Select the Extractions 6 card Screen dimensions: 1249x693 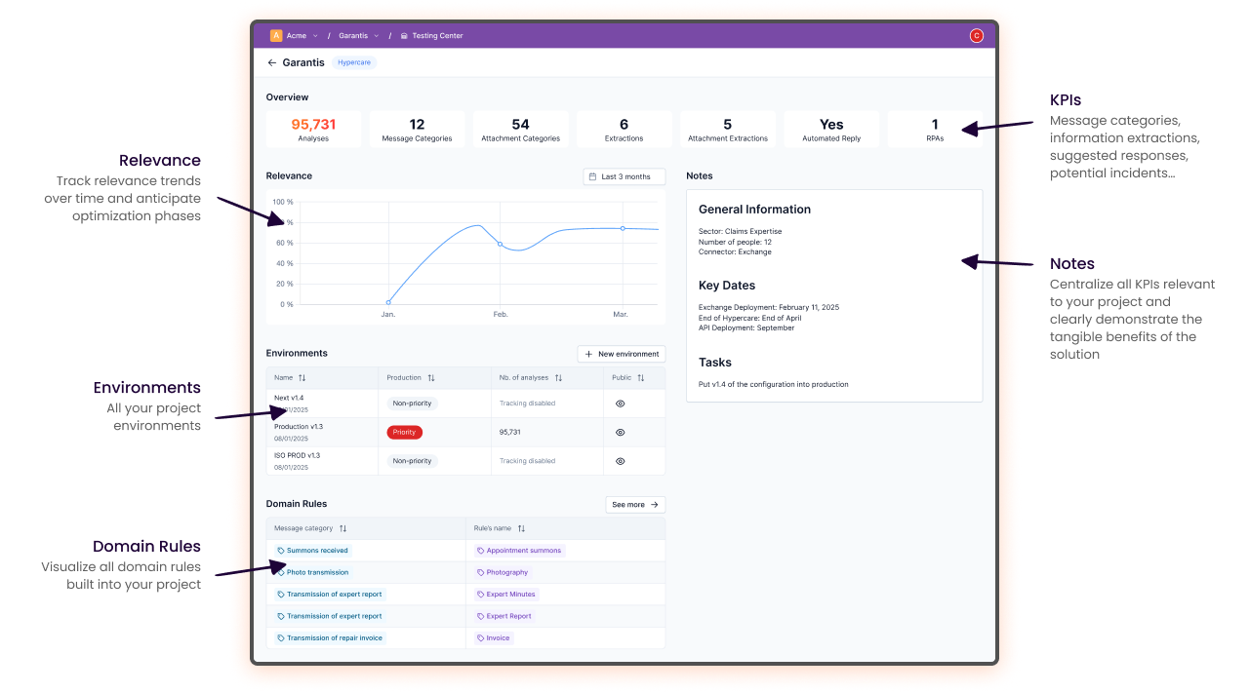point(624,130)
